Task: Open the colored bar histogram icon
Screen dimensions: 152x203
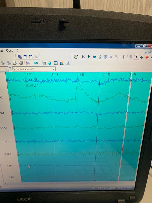Action: coord(62,63)
